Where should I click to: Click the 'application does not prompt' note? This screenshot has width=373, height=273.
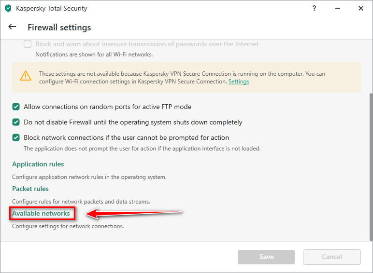[x=142, y=149]
